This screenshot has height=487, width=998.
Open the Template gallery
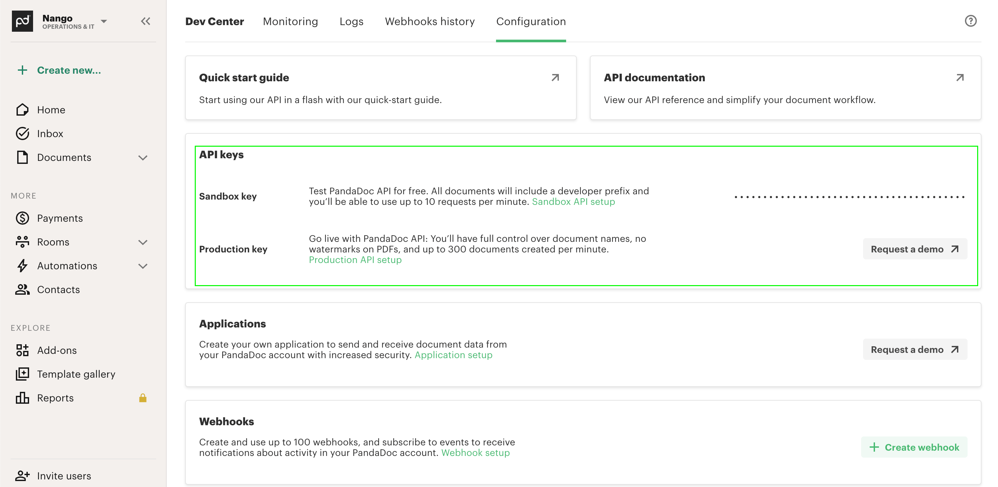76,374
